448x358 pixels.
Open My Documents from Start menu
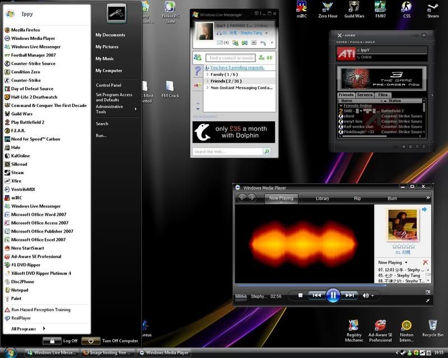[110, 35]
